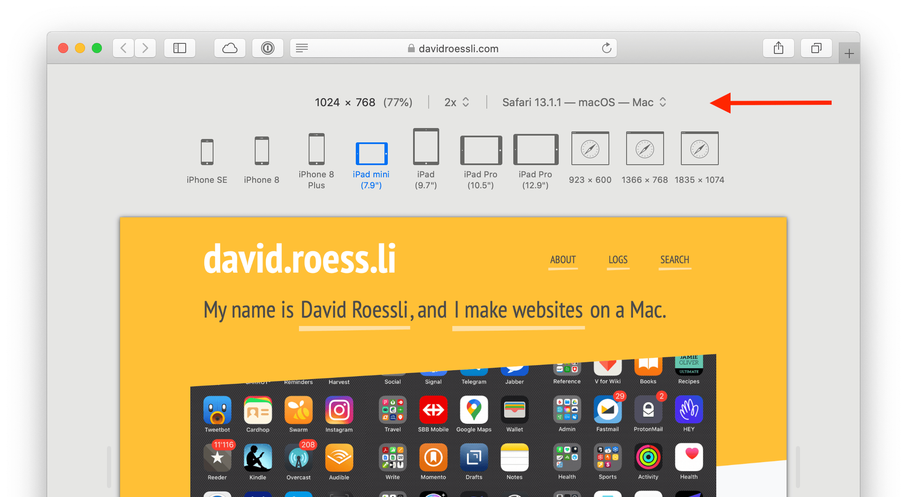Reload the page with the refresh icon
Viewport: 907px width, 497px height.
[x=606, y=48]
